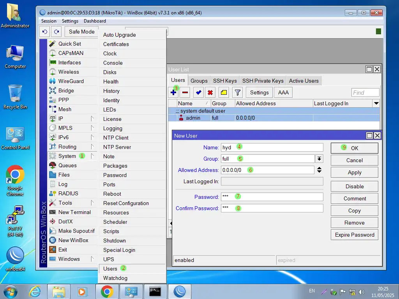Image resolution: width=399 pixels, height=299 pixels.
Task: Toggle the Safe Mode button
Action: pyautogui.click(x=81, y=32)
